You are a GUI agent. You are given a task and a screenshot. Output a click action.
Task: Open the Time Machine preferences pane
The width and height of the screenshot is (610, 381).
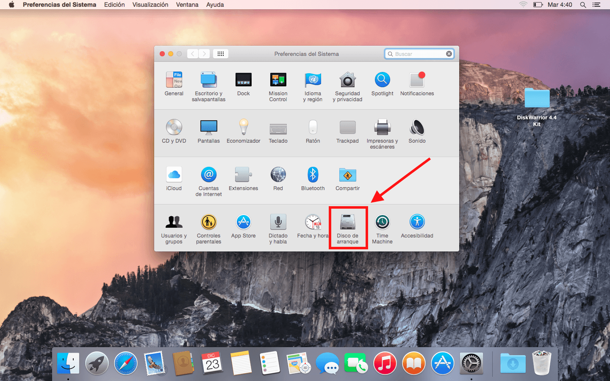(x=383, y=229)
